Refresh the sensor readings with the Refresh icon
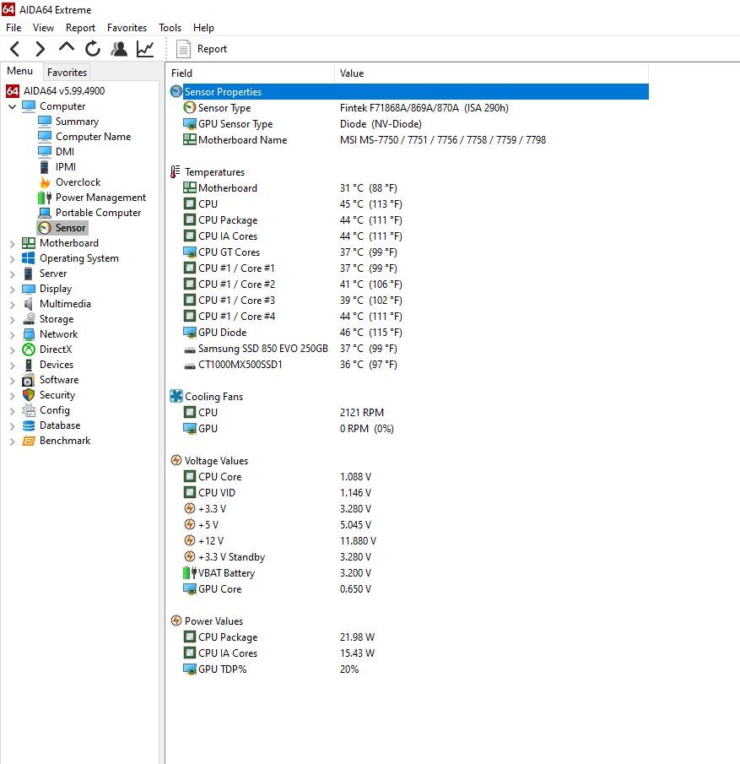 point(93,49)
